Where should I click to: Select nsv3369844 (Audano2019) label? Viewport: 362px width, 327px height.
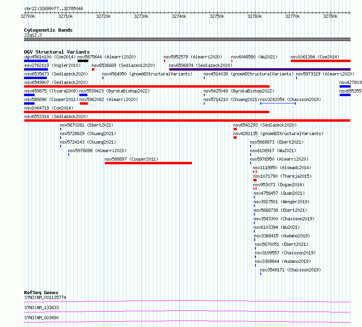tap(283, 261)
